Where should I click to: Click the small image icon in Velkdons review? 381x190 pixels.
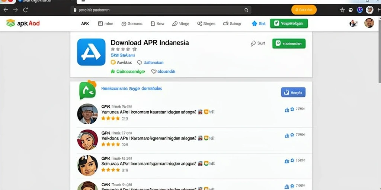click(x=200, y=138)
